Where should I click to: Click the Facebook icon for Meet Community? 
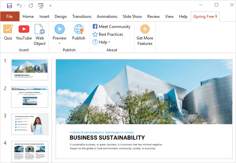(x=95, y=26)
